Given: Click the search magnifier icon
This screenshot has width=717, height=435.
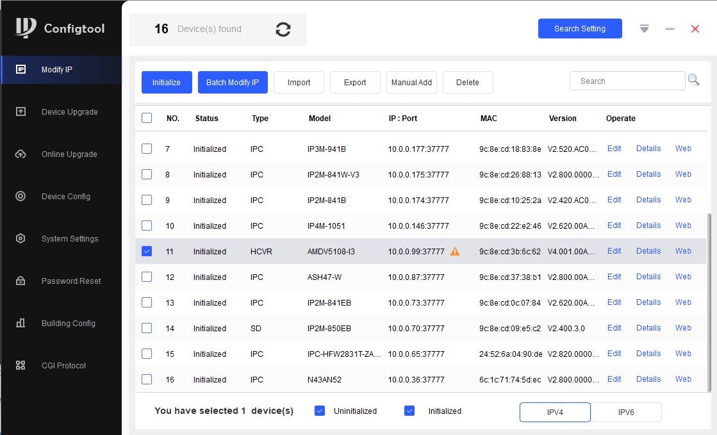Looking at the screenshot, I should (694, 80).
